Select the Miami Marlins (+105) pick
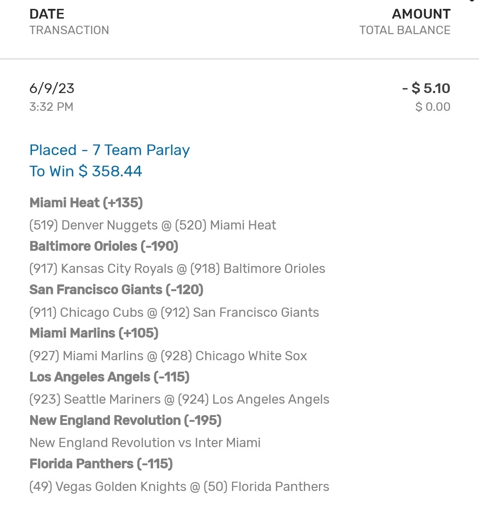Screen dimensions: 479x518 pyautogui.click(x=94, y=333)
